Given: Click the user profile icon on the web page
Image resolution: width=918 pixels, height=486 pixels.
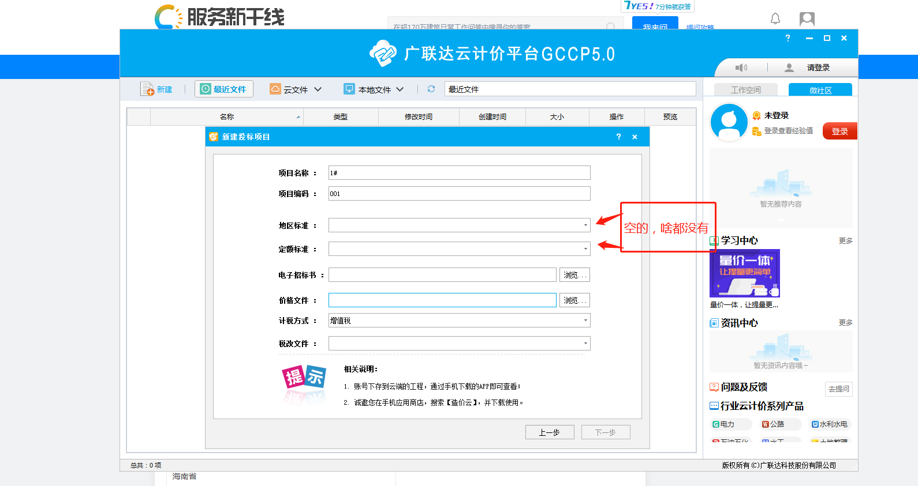Looking at the screenshot, I should [x=807, y=19].
